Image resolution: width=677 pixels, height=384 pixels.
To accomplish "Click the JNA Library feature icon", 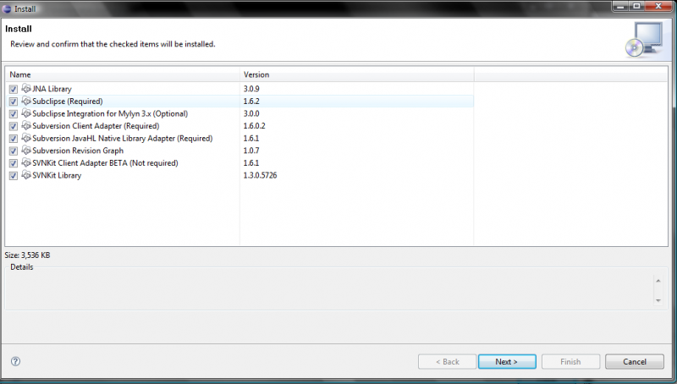I will click(x=26, y=89).
